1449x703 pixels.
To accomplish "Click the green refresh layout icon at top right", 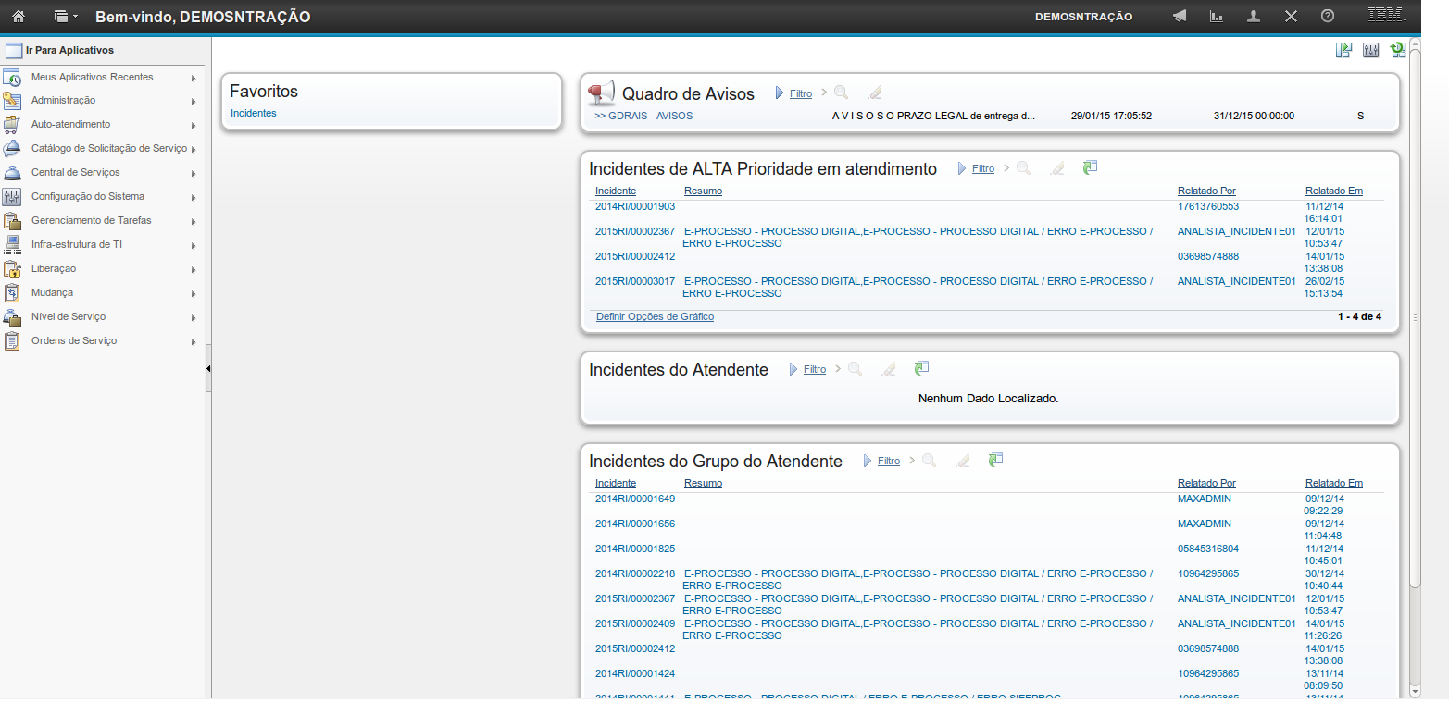I will click(1398, 51).
